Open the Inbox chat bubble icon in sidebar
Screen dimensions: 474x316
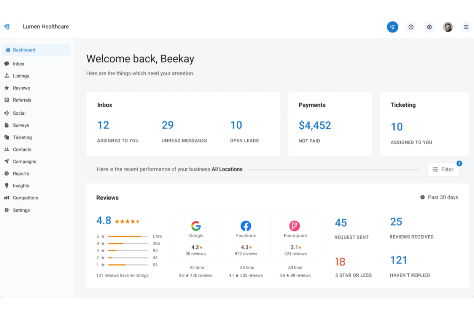point(7,63)
